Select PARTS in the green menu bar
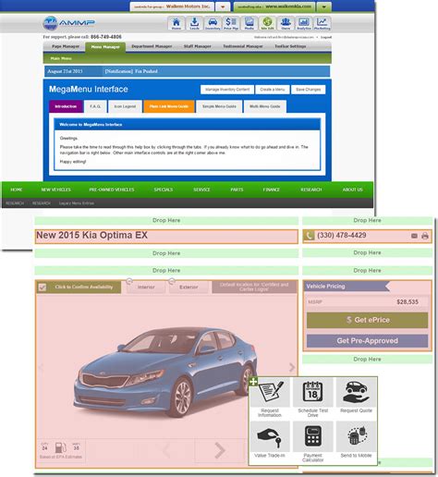Image resolution: width=438 pixels, height=477 pixels. click(237, 190)
